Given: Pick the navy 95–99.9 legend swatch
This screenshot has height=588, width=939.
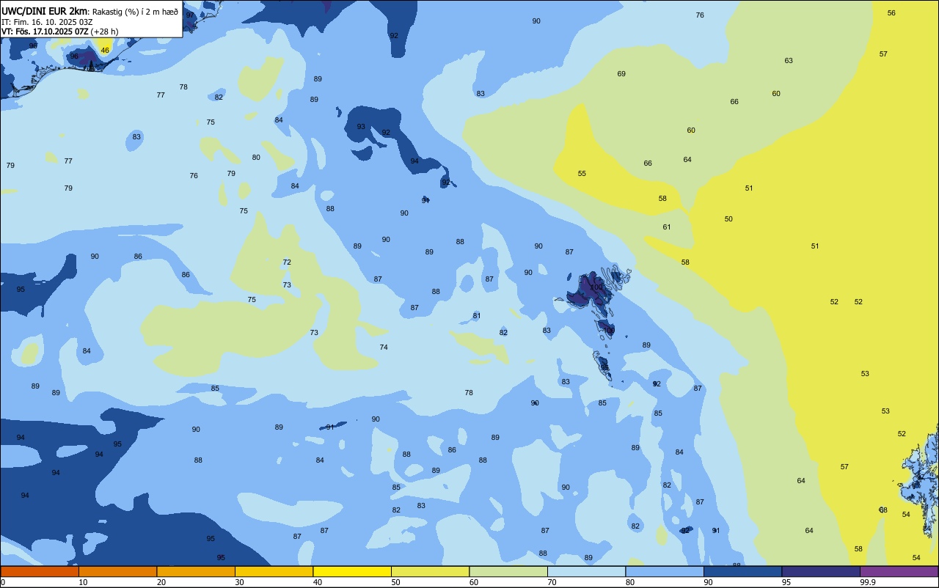Looking at the screenshot, I should (821, 571).
